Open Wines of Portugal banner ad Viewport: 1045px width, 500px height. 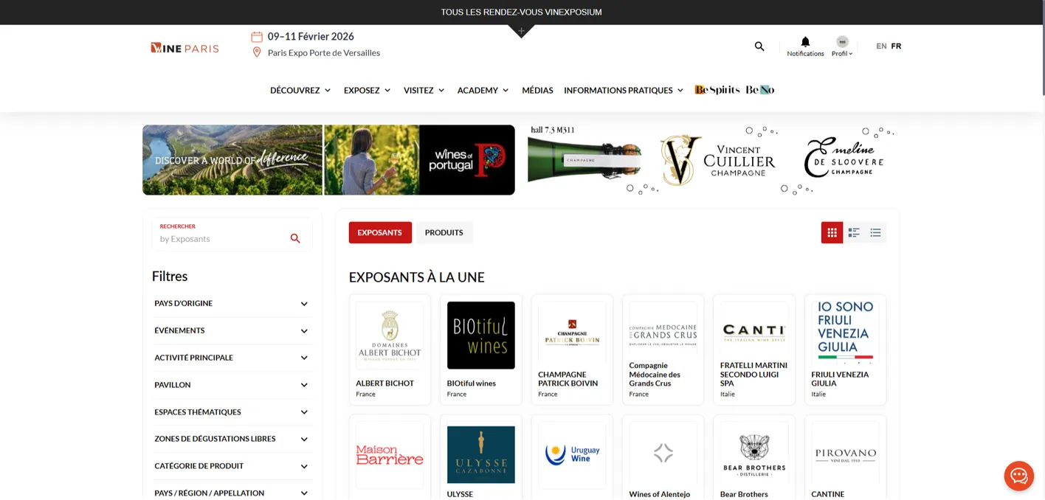[x=328, y=159]
